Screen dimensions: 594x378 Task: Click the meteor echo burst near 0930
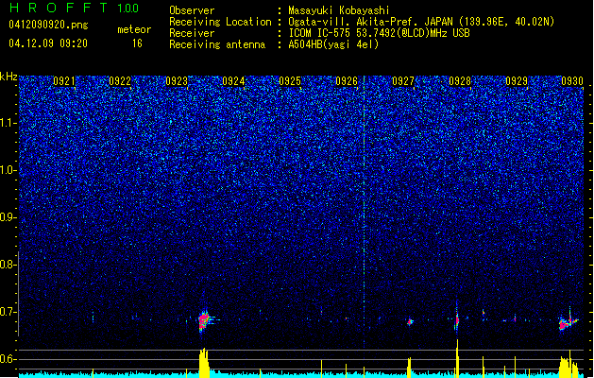click(x=568, y=322)
